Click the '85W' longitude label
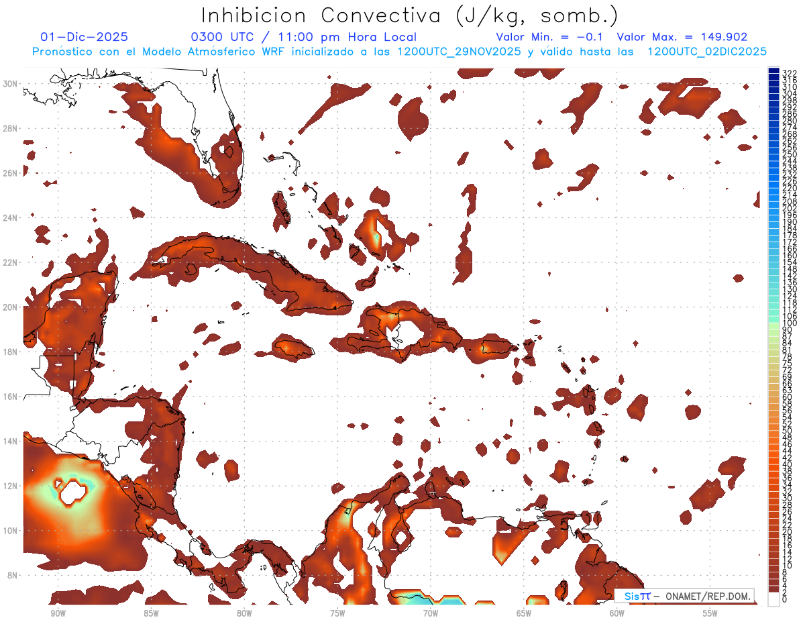 [151, 614]
